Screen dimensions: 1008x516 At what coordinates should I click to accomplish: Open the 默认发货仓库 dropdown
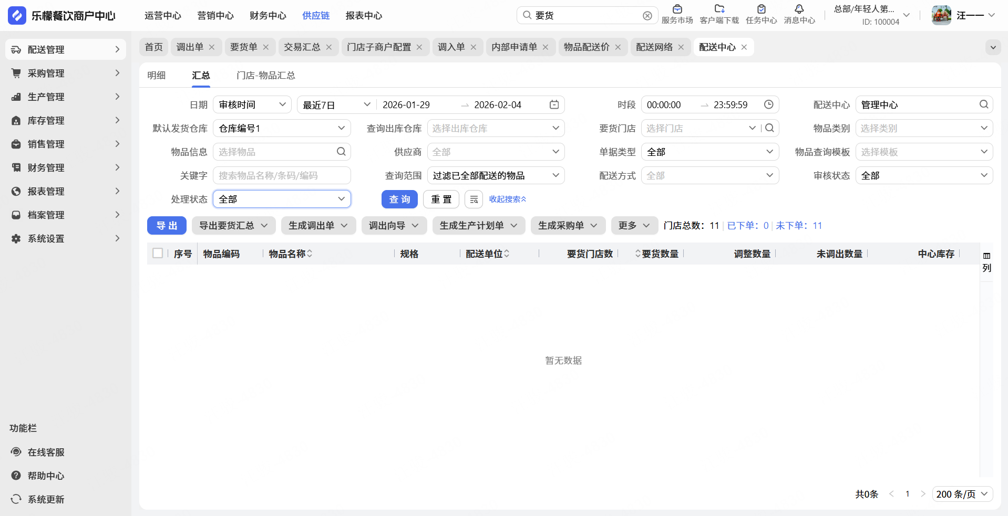tap(282, 128)
